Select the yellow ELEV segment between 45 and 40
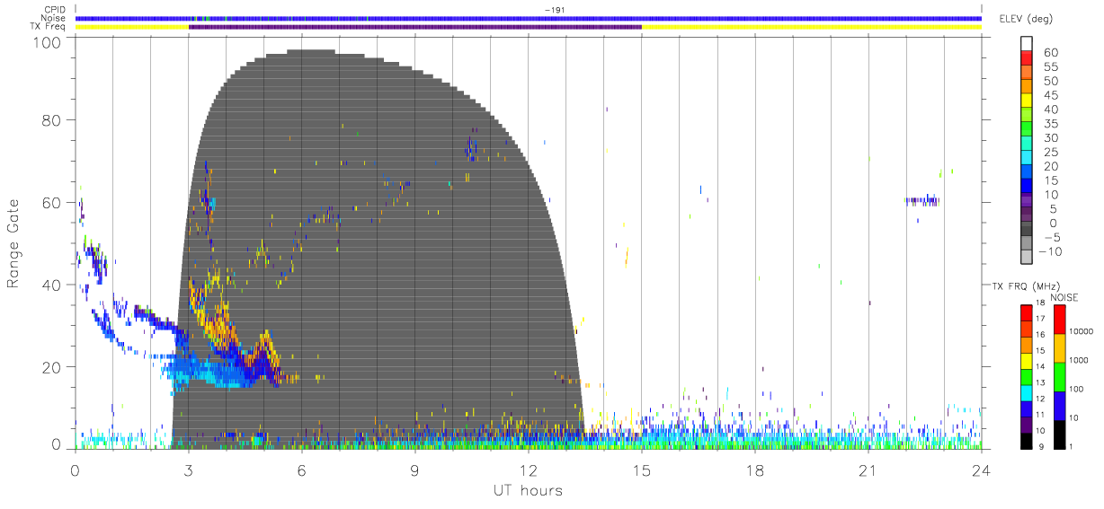Image resolution: width=1104 pixels, height=509 pixels. click(1028, 102)
